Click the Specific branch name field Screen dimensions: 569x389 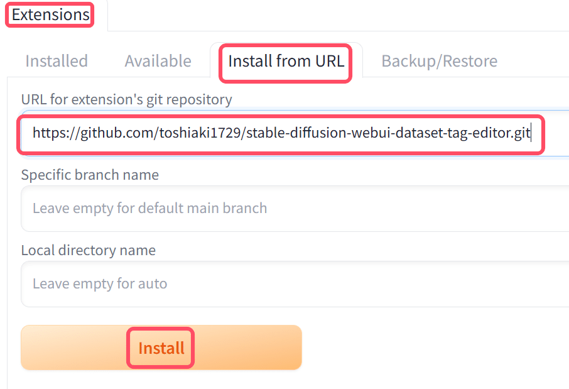click(x=281, y=209)
